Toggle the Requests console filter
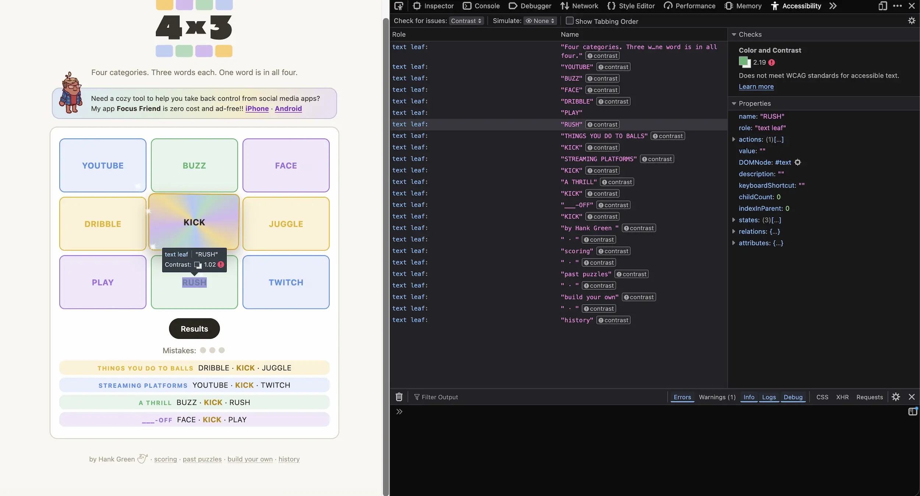The image size is (920, 496). [x=869, y=397]
